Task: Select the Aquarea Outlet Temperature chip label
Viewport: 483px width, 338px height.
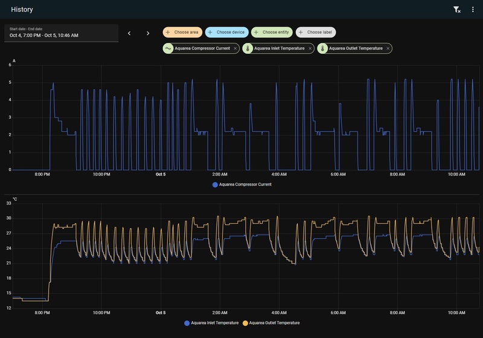Action: pyautogui.click(x=356, y=48)
